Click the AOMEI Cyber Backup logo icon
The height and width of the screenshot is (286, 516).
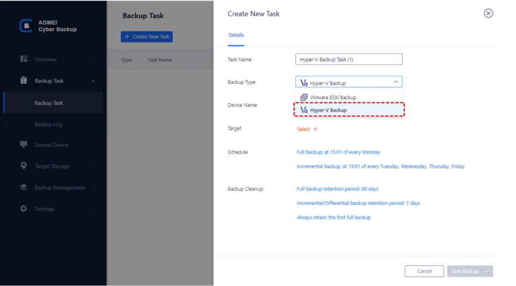click(25, 26)
